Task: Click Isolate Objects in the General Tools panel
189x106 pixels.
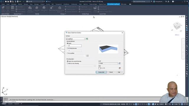Action: click(21, 11)
